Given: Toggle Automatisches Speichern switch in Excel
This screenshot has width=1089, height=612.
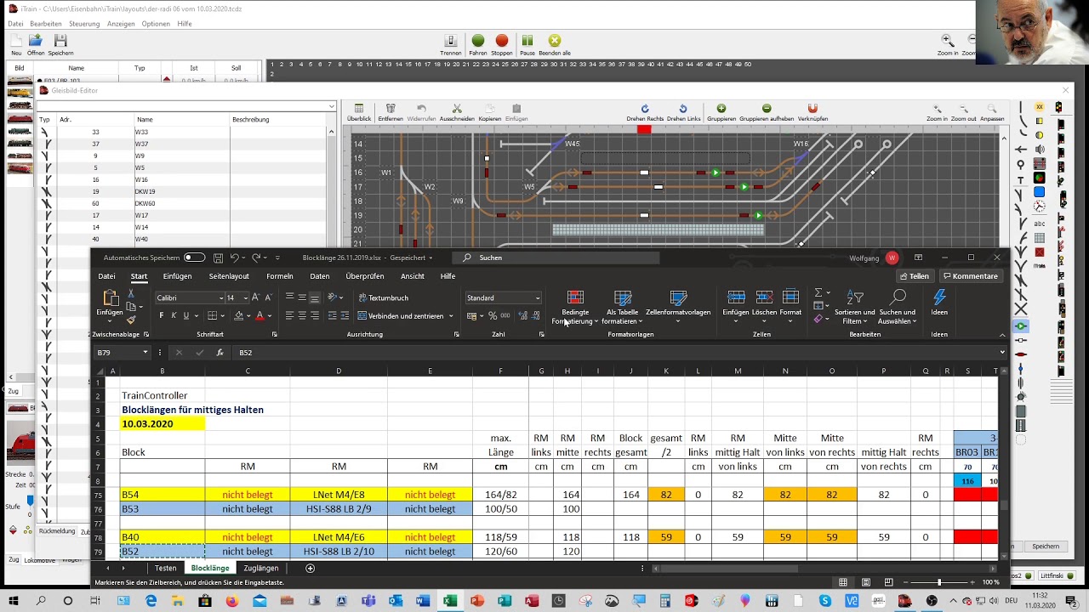Looking at the screenshot, I should click(x=195, y=258).
